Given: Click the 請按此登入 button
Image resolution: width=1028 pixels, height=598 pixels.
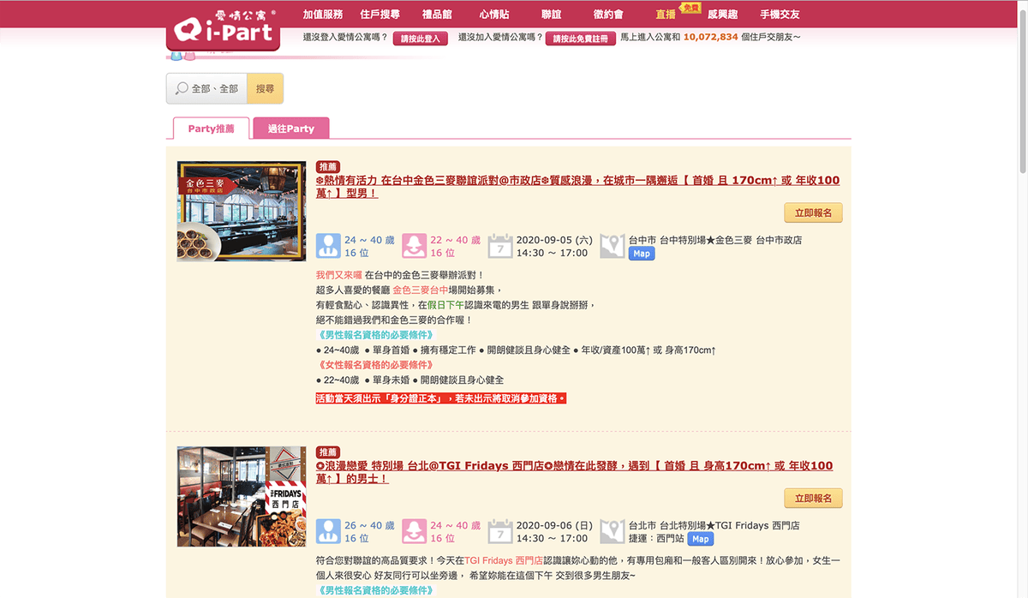Looking at the screenshot, I should tap(420, 39).
